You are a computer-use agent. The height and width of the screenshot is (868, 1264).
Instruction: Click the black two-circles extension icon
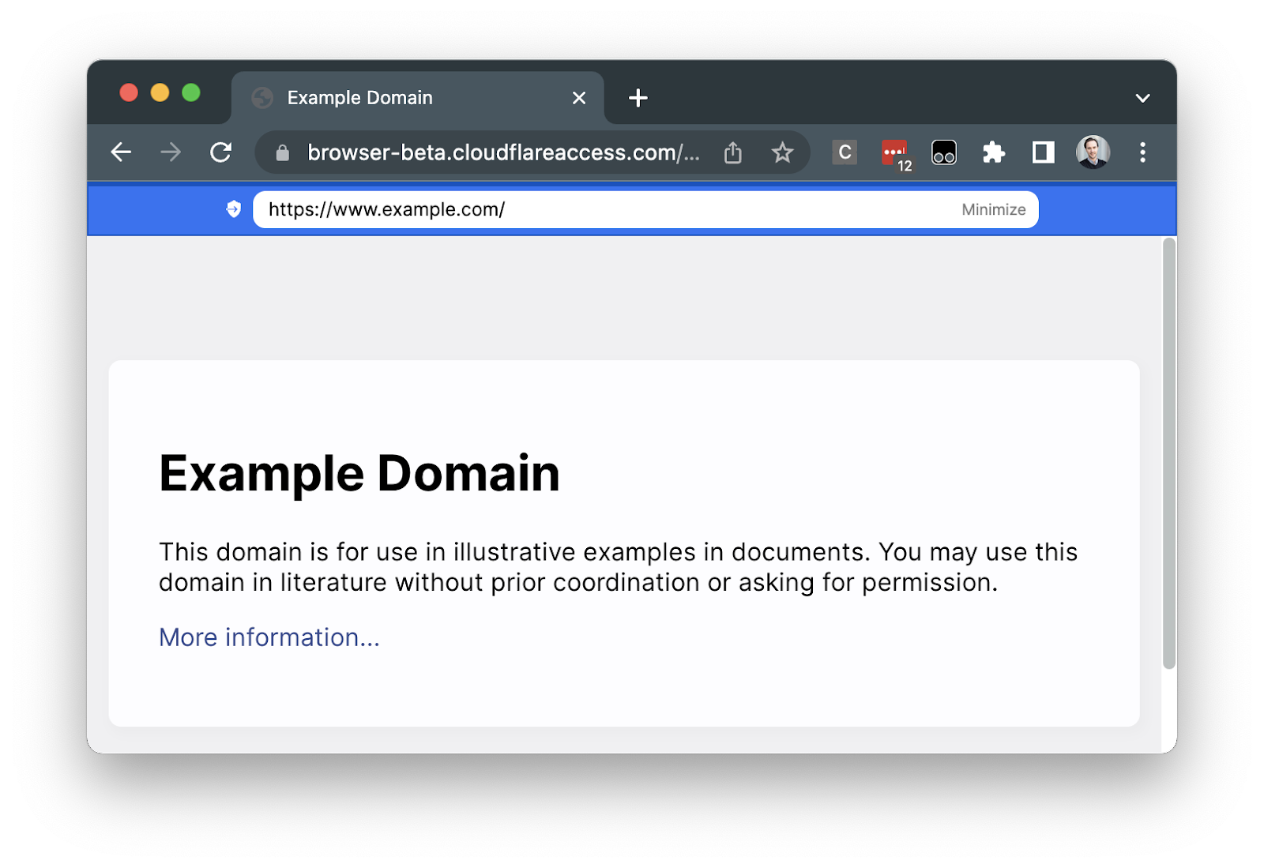[943, 152]
